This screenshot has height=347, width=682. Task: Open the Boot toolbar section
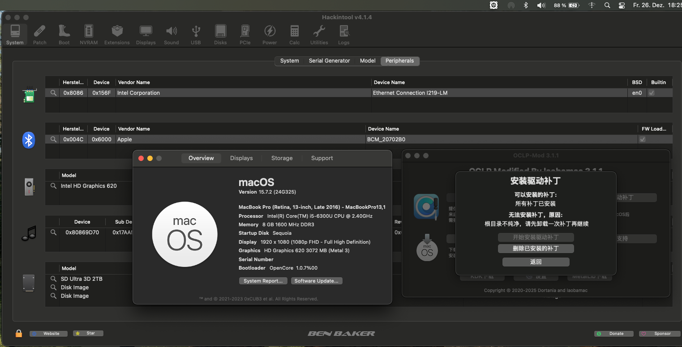(64, 34)
